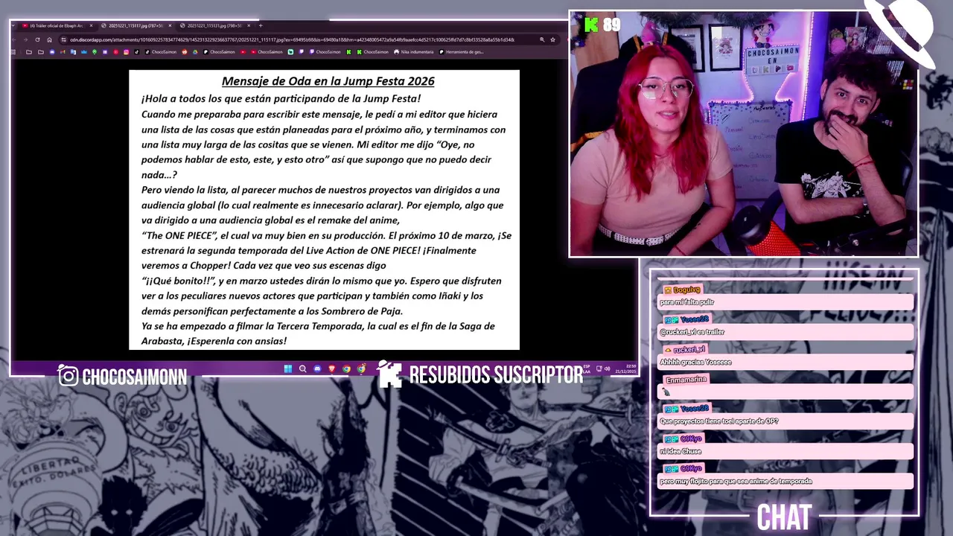Viewport: 953px width, 536px height.
Task: Click the Kick logo in webcam overlay
Action: (591, 25)
